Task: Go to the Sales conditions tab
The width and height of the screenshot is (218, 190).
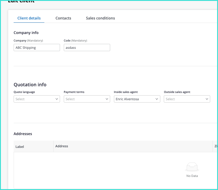Action: (100, 18)
